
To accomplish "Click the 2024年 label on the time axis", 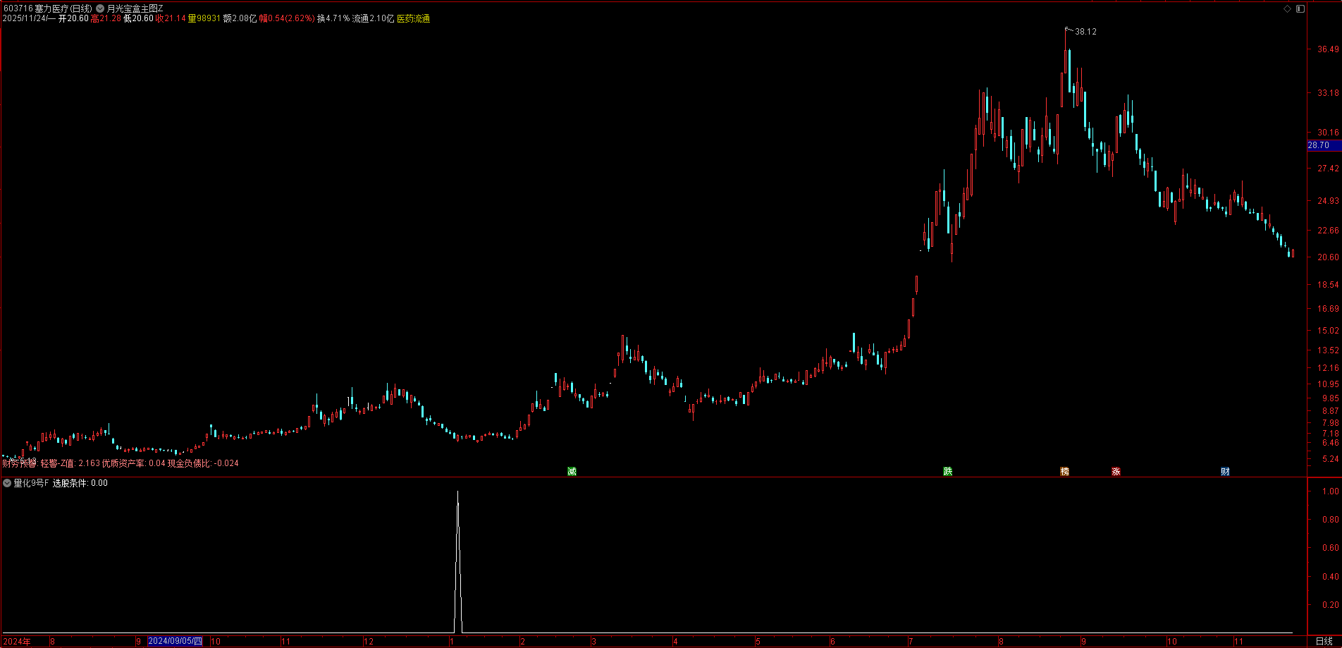I will coord(17,641).
